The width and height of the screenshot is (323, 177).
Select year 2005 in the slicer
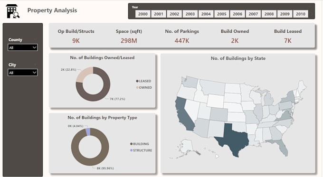pyautogui.click(x=222, y=14)
